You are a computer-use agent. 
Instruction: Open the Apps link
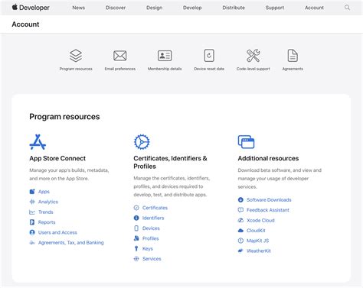pyautogui.click(x=44, y=192)
